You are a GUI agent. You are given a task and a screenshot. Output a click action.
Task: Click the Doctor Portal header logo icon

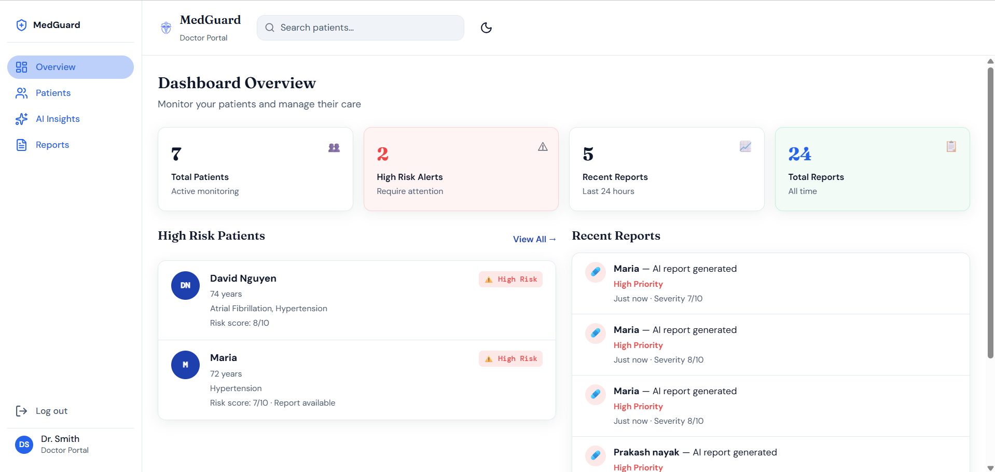tap(166, 27)
